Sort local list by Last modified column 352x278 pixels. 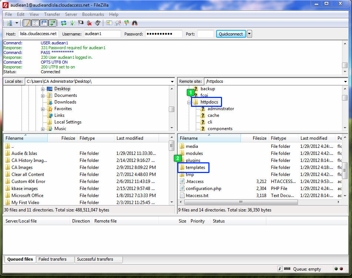click(x=137, y=138)
